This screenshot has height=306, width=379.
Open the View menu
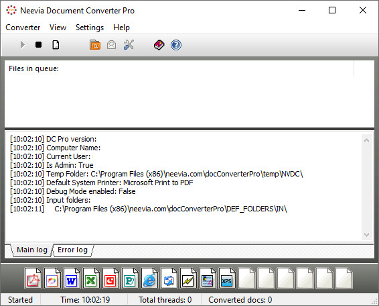pyautogui.click(x=58, y=28)
